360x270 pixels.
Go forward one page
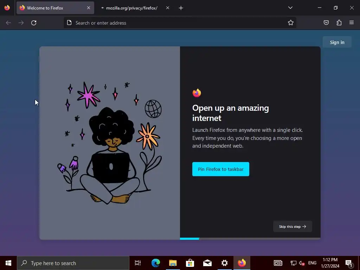click(21, 23)
